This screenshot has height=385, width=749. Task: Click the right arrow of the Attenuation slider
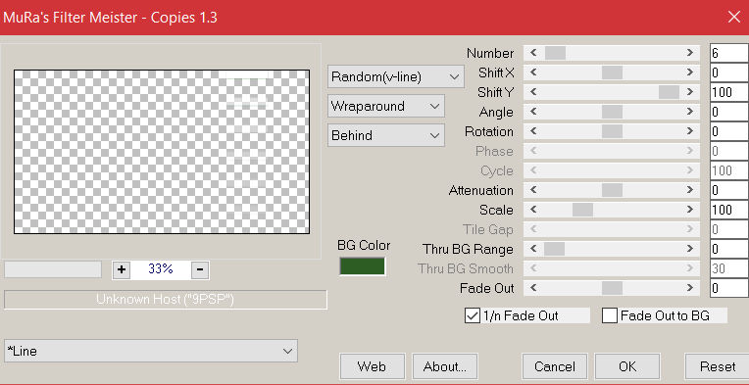690,190
